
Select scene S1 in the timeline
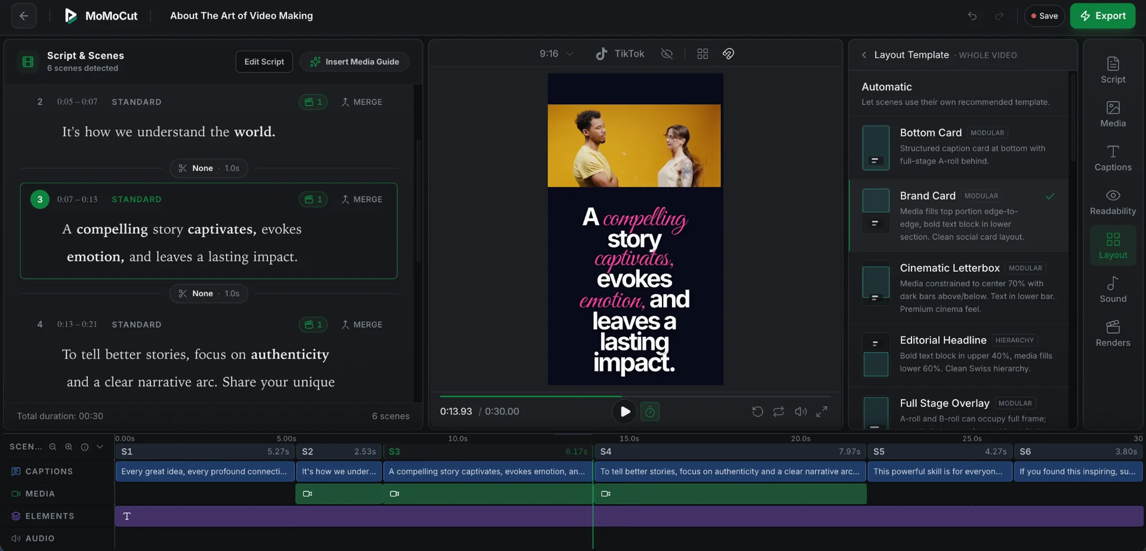click(x=205, y=451)
